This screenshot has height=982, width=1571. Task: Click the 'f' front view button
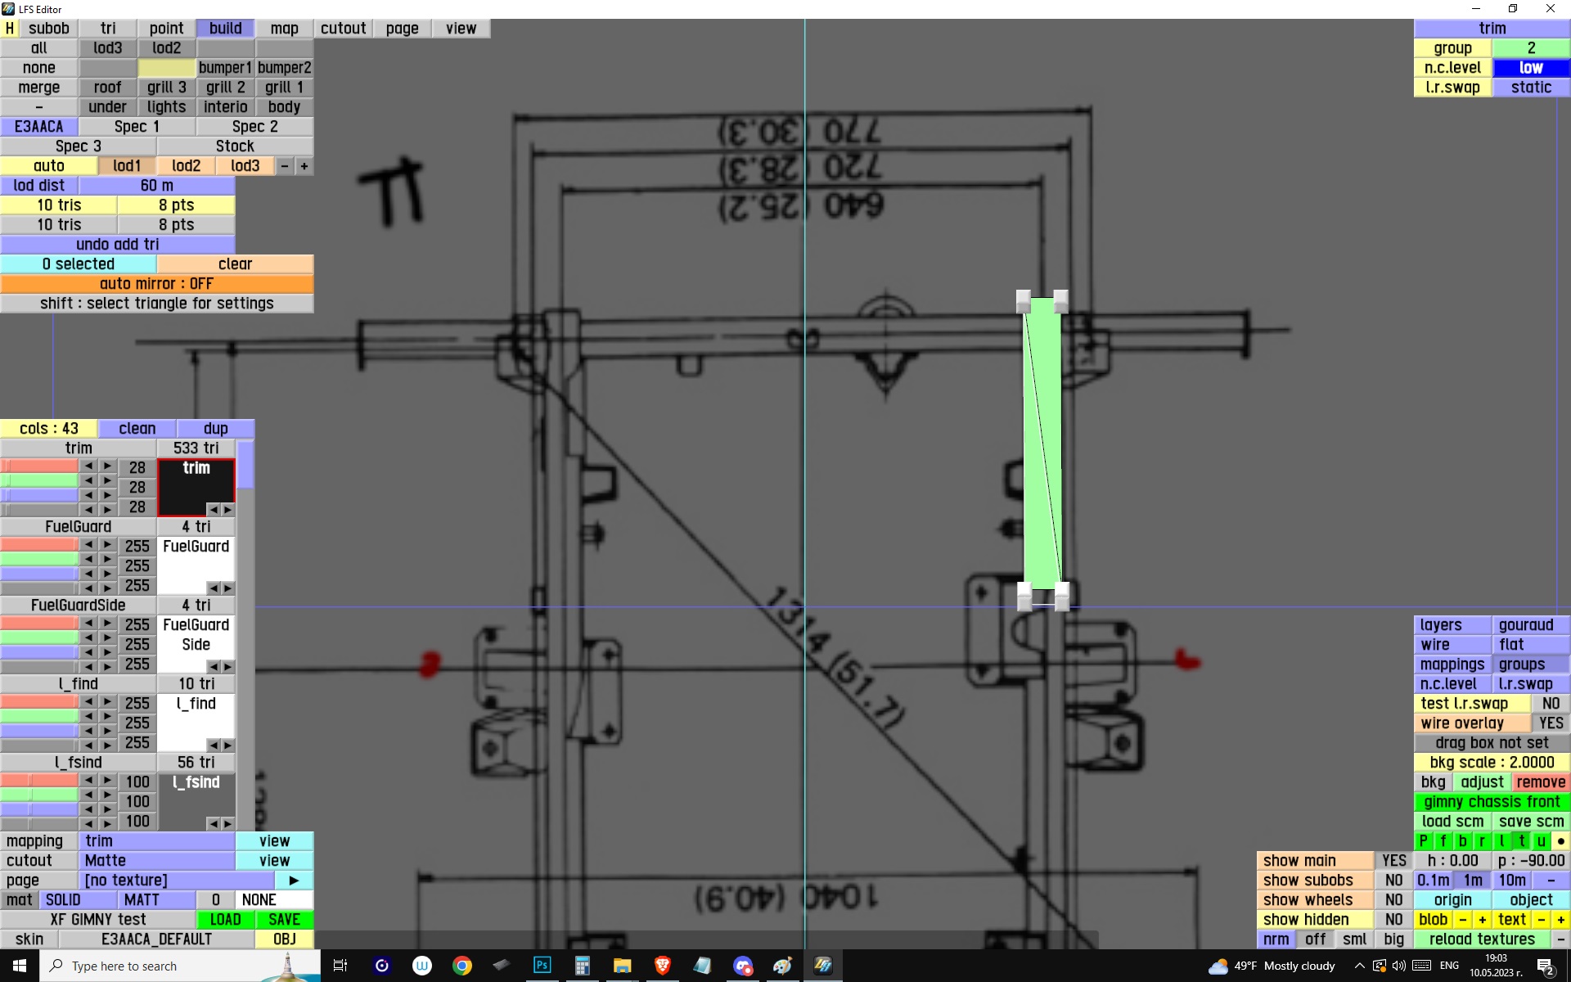point(1443,840)
